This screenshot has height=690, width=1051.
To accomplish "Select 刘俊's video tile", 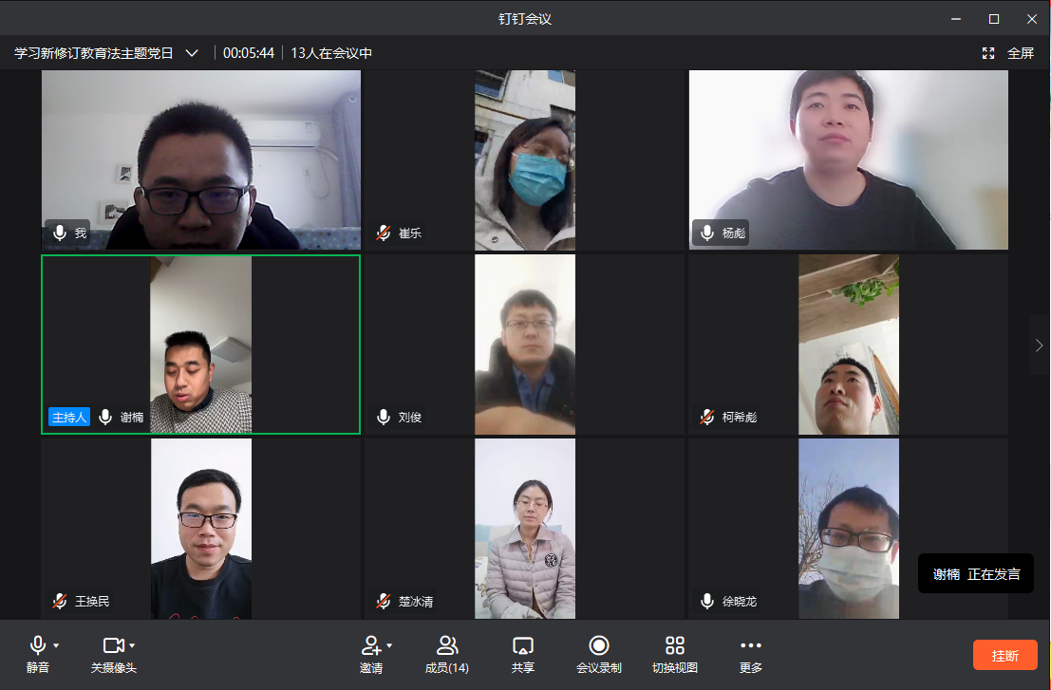I will (524, 345).
